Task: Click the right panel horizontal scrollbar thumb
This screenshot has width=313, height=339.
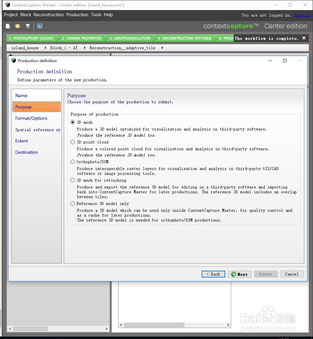Action: coord(154,325)
